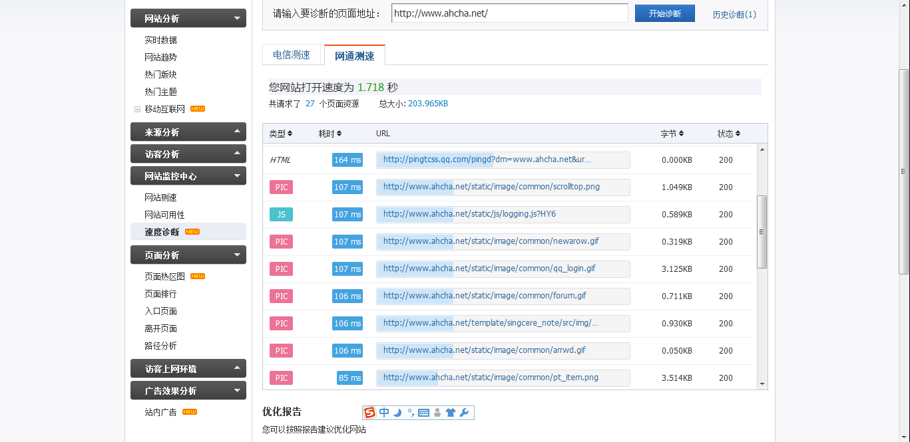The height and width of the screenshot is (442, 910).
Task: Expand the 来源分析 sidebar section
Action: [x=188, y=132]
